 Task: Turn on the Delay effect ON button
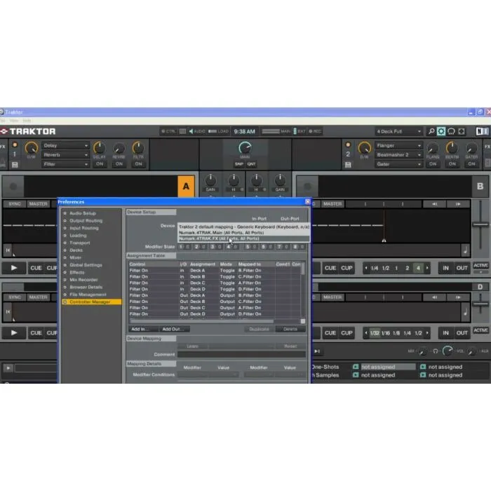click(100, 164)
